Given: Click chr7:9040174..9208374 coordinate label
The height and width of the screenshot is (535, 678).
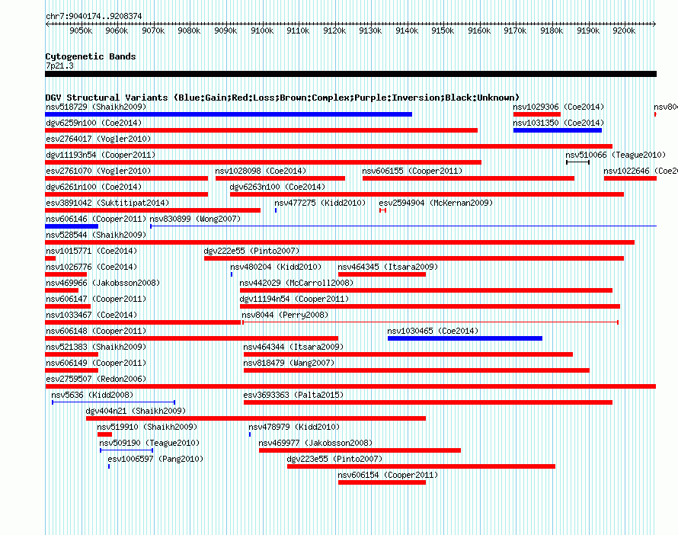Looking at the screenshot, I should [x=94, y=16].
